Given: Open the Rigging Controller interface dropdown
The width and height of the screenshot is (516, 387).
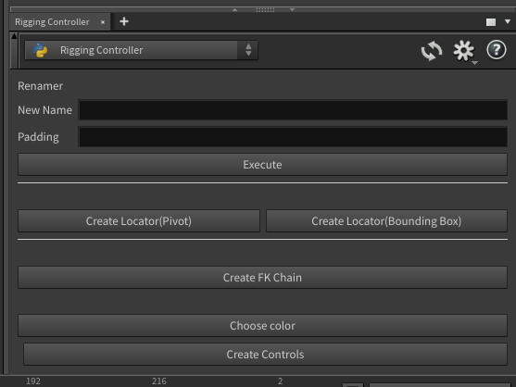Looking at the screenshot, I should point(141,50).
